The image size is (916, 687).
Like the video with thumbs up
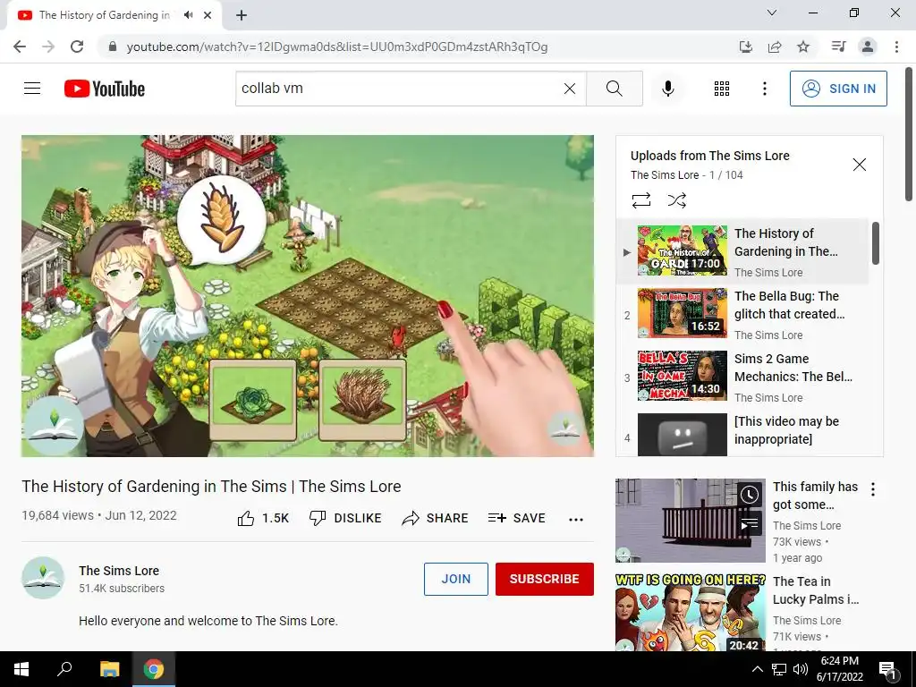[264, 518]
